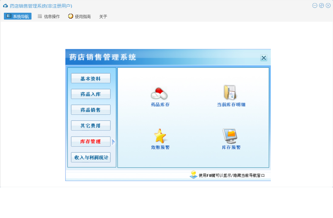Screen dimensions: 333x218
Task: Click the 效期预警 label text
Action: pyautogui.click(x=160, y=147)
